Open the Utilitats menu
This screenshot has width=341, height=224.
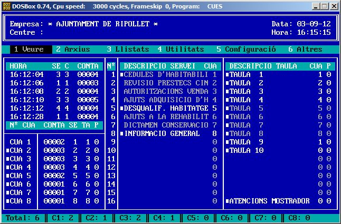pyautogui.click(x=181, y=49)
